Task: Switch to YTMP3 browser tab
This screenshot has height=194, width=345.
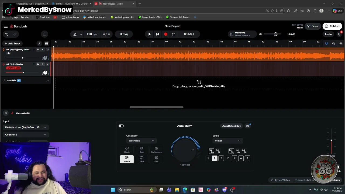Action: pyautogui.click(x=72, y=4)
